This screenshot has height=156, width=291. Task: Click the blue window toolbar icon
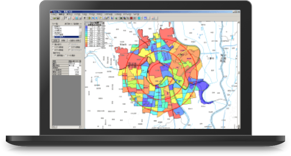click(145, 18)
